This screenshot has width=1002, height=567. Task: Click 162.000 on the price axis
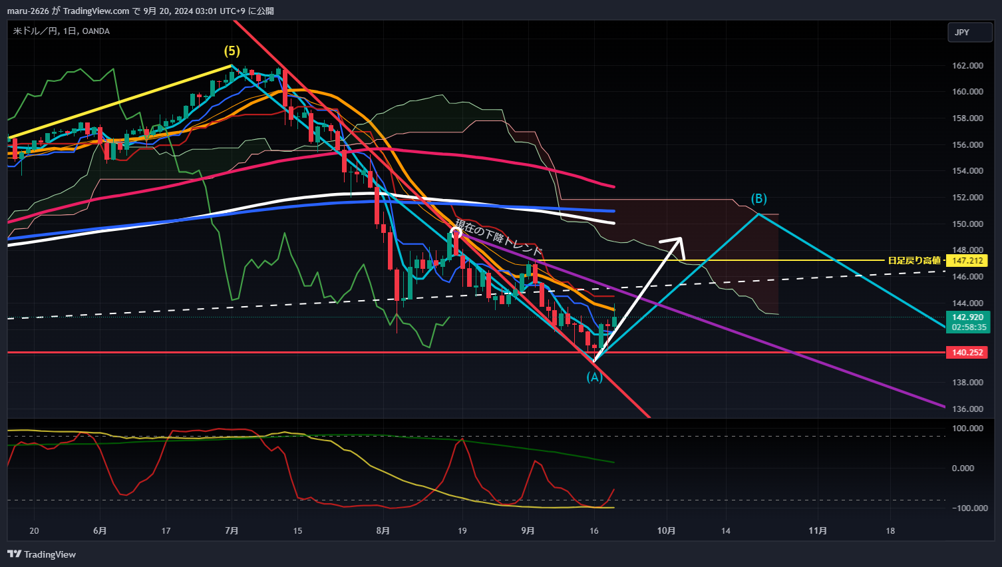(x=967, y=66)
